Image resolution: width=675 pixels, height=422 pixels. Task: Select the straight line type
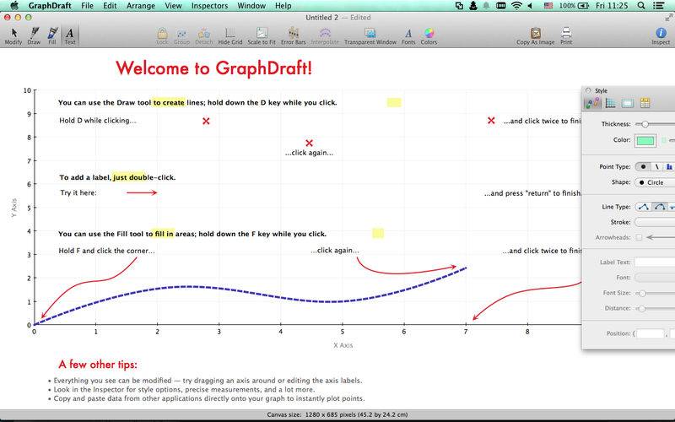tap(644, 207)
